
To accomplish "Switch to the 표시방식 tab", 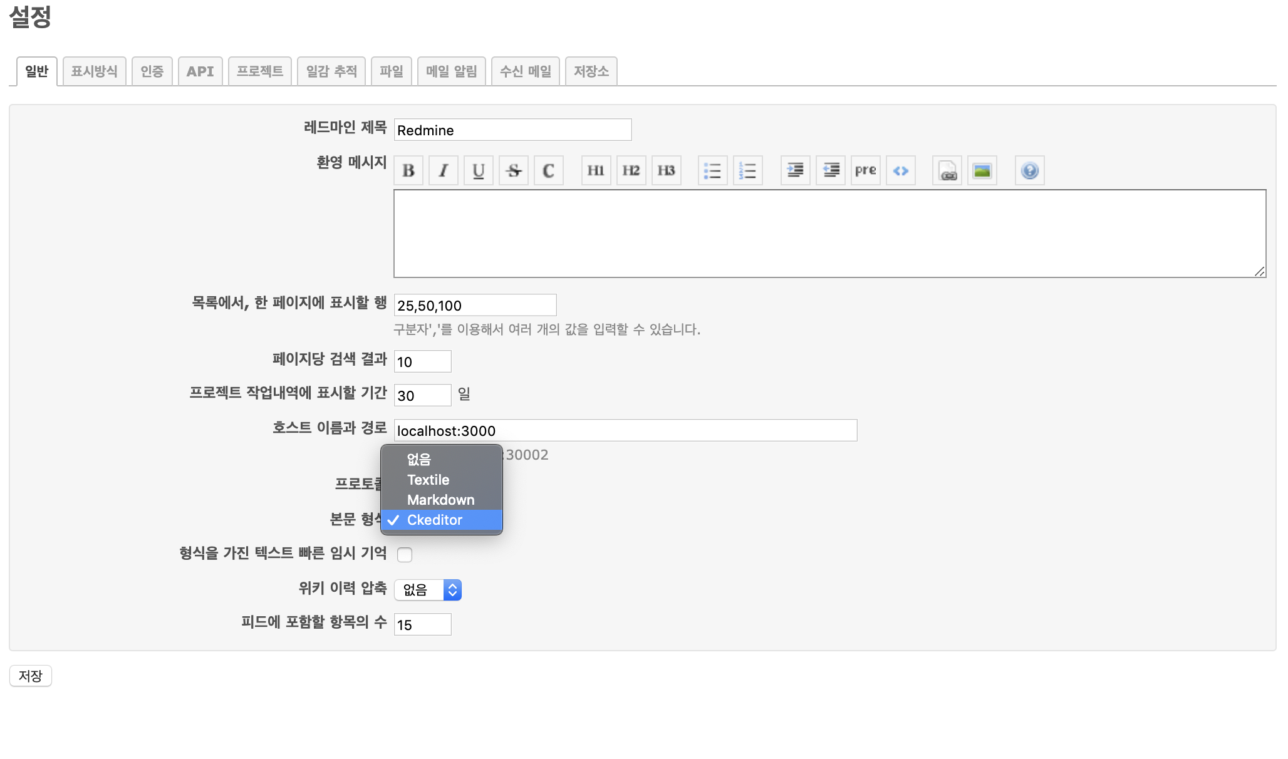I will click(94, 71).
